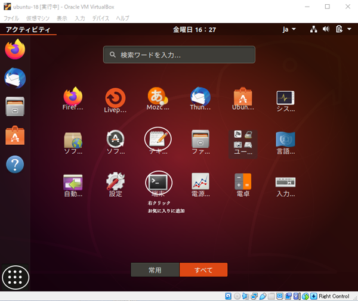Open VirtualBox View (表示) menu
The image size is (358, 301).
tap(62, 18)
